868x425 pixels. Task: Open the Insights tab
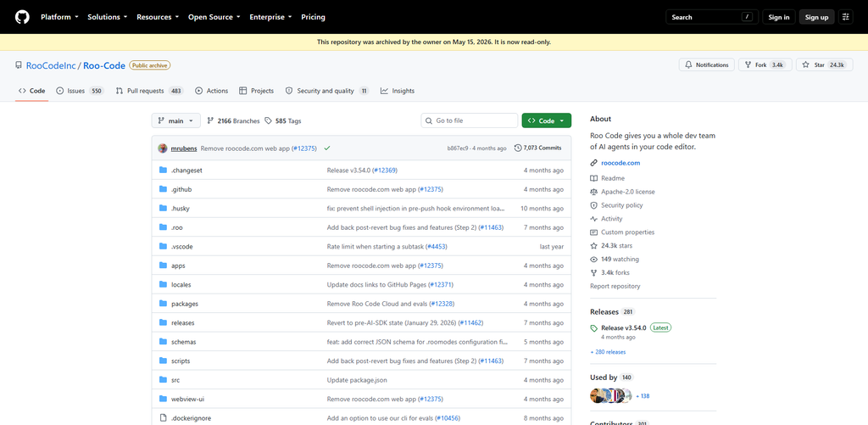[x=398, y=91]
